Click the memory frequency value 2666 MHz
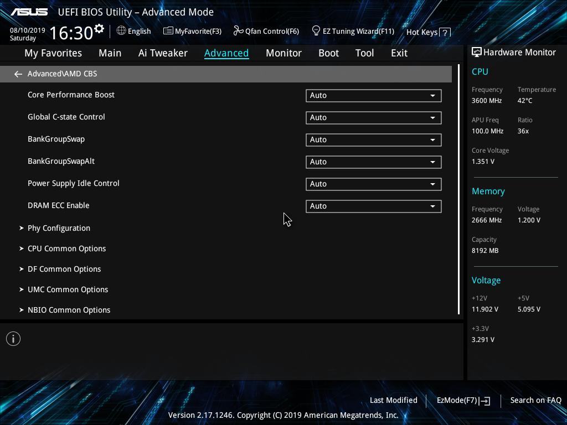Image resolution: width=567 pixels, height=425 pixels. 486,220
